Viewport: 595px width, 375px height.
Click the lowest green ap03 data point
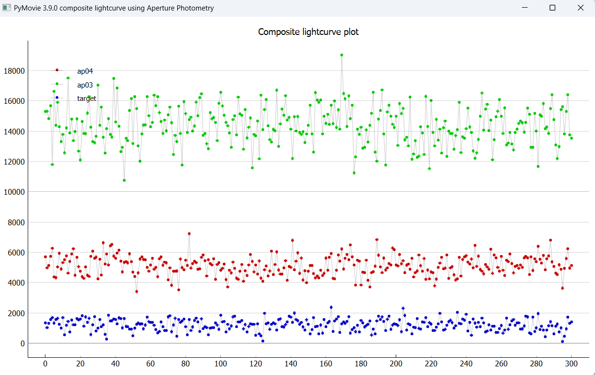pyautogui.click(x=124, y=180)
